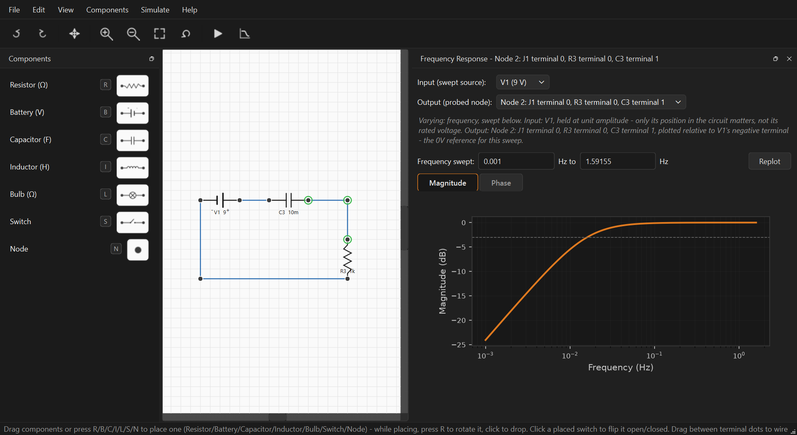Open the Input swept source dropdown
The height and width of the screenshot is (435, 797).
point(523,82)
